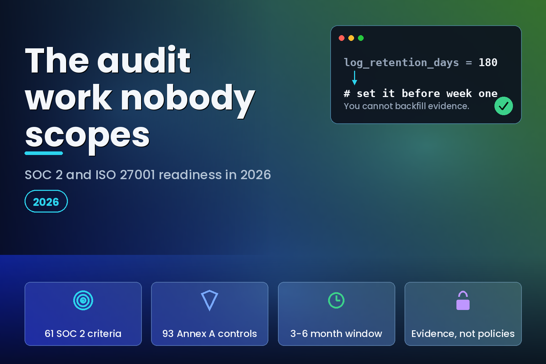Click the green window dot
546x364 pixels.
[361, 38]
